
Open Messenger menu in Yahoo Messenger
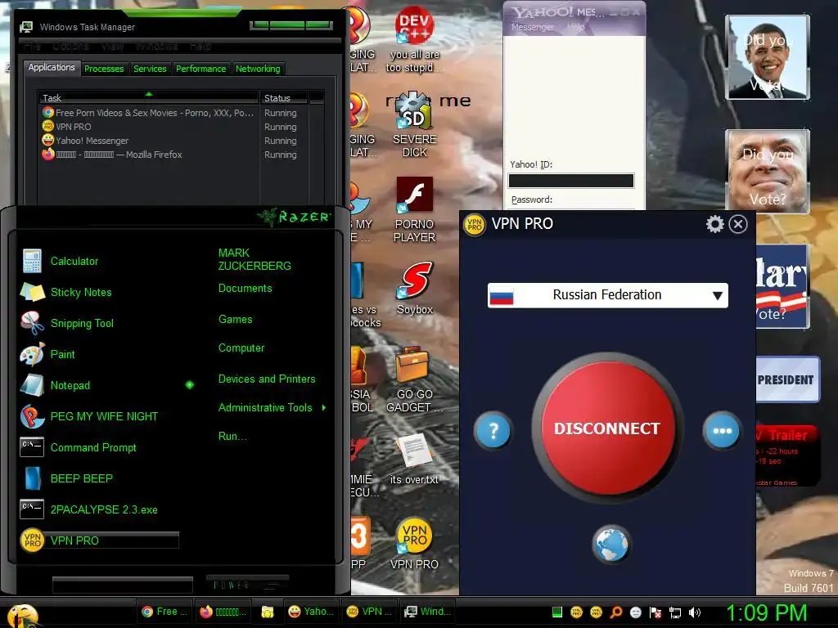532,27
